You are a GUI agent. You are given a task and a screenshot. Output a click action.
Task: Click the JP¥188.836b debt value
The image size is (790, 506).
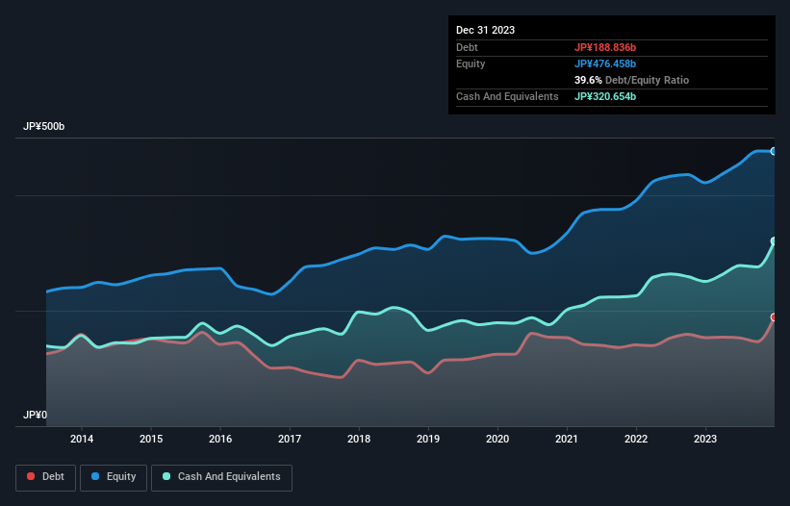tap(605, 47)
